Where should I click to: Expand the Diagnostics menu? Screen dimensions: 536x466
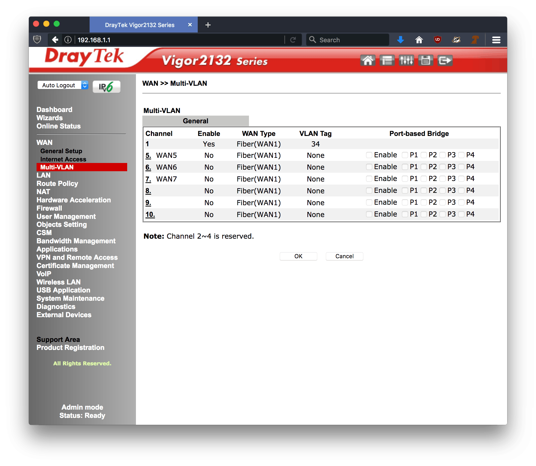coord(56,307)
